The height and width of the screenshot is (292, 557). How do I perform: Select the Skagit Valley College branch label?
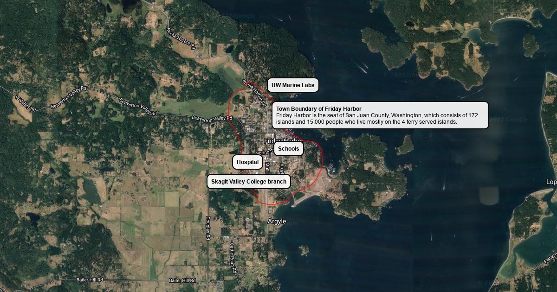point(249,182)
